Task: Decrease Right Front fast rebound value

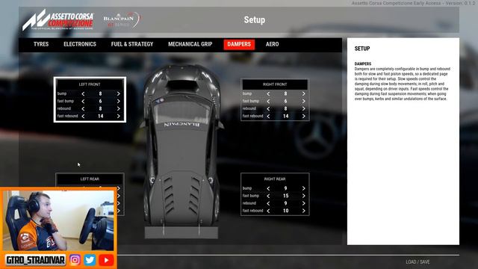Action: (x=268, y=117)
